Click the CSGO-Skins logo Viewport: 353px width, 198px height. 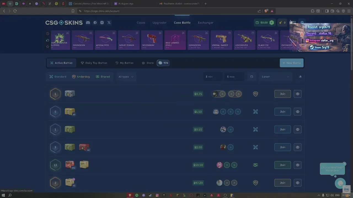[64, 23]
